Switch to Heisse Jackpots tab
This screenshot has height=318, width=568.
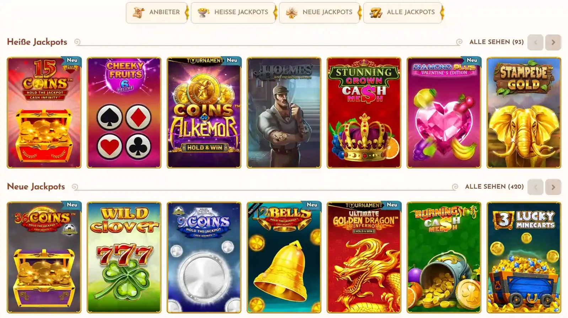pyautogui.click(x=233, y=12)
